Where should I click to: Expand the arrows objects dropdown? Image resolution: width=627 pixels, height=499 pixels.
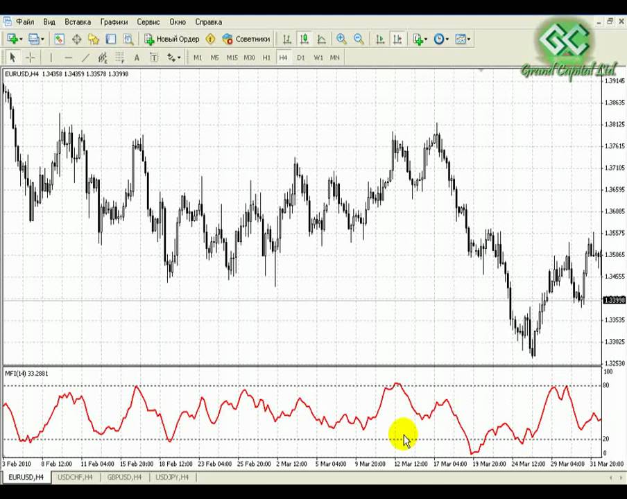click(x=179, y=58)
